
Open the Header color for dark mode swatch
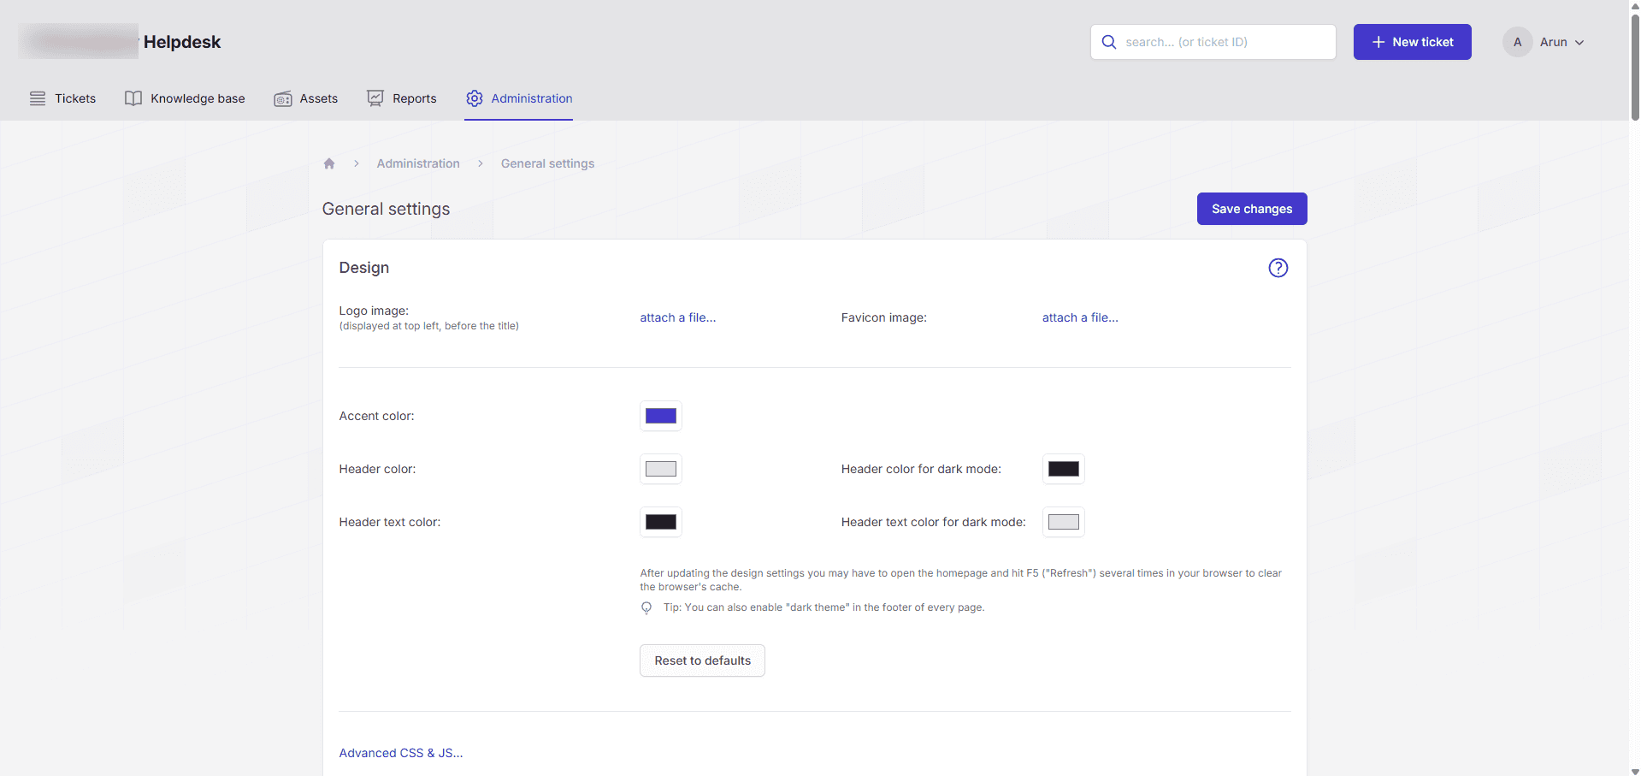click(x=1063, y=469)
